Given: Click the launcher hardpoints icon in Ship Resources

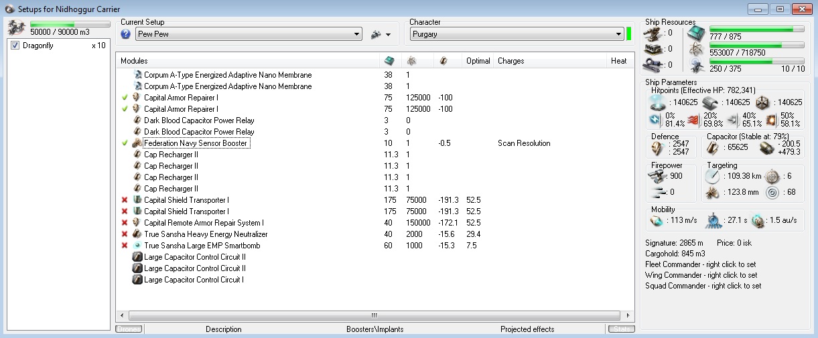Looking at the screenshot, I should [652, 49].
